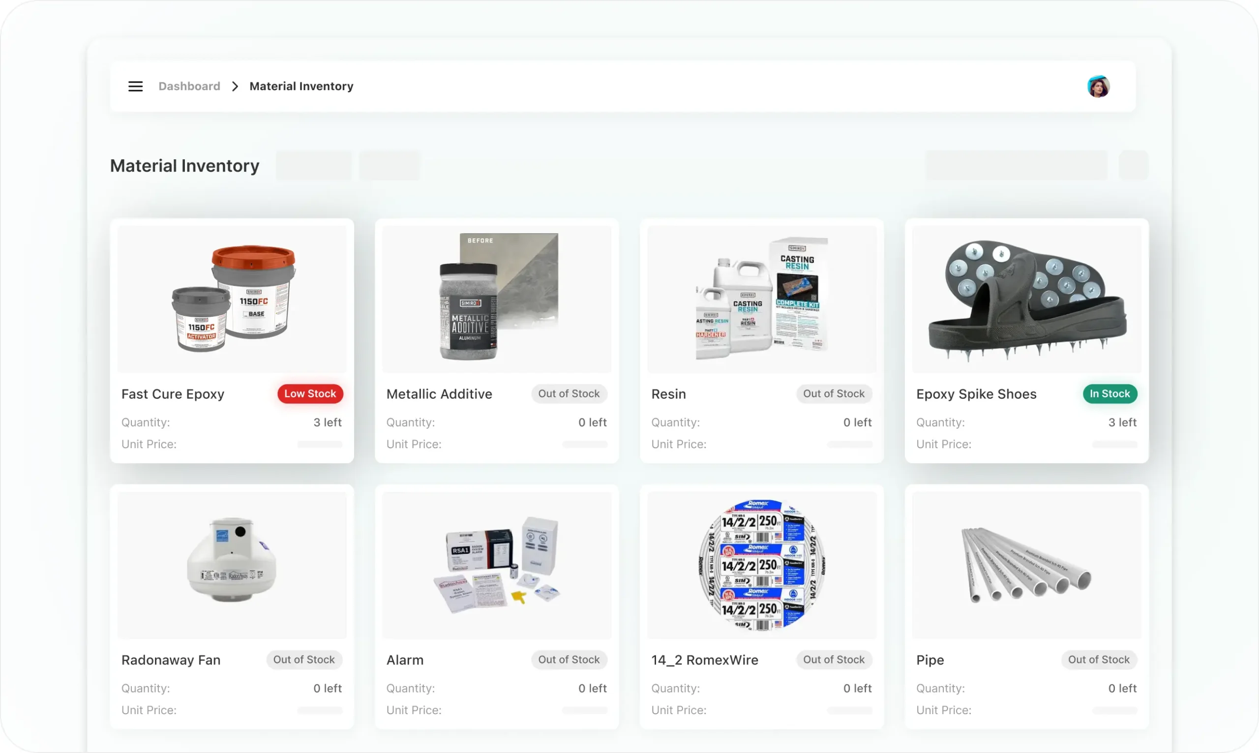Select the Fast Cure Epoxy title

[173, 394]
